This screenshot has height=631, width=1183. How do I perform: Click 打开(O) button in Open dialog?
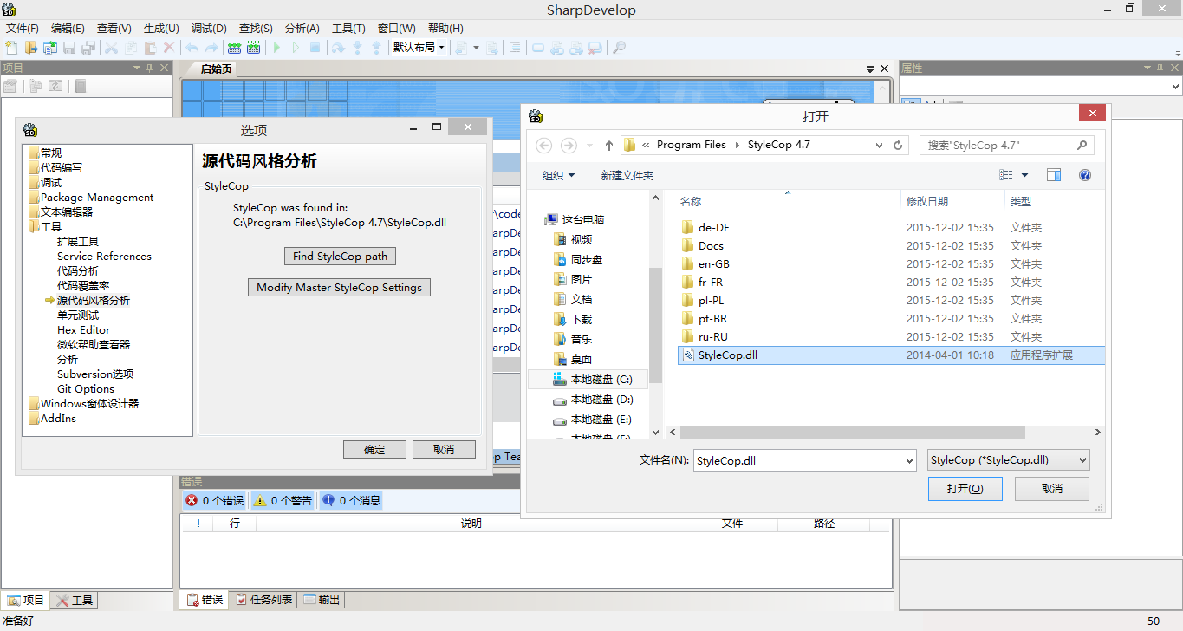965,488
